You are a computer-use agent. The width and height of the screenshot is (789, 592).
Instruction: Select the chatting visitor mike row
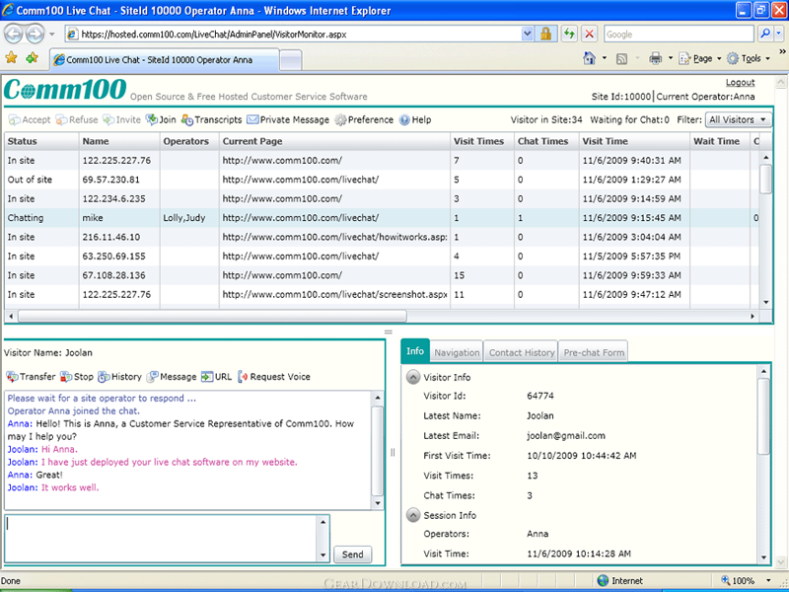[382, 218]
